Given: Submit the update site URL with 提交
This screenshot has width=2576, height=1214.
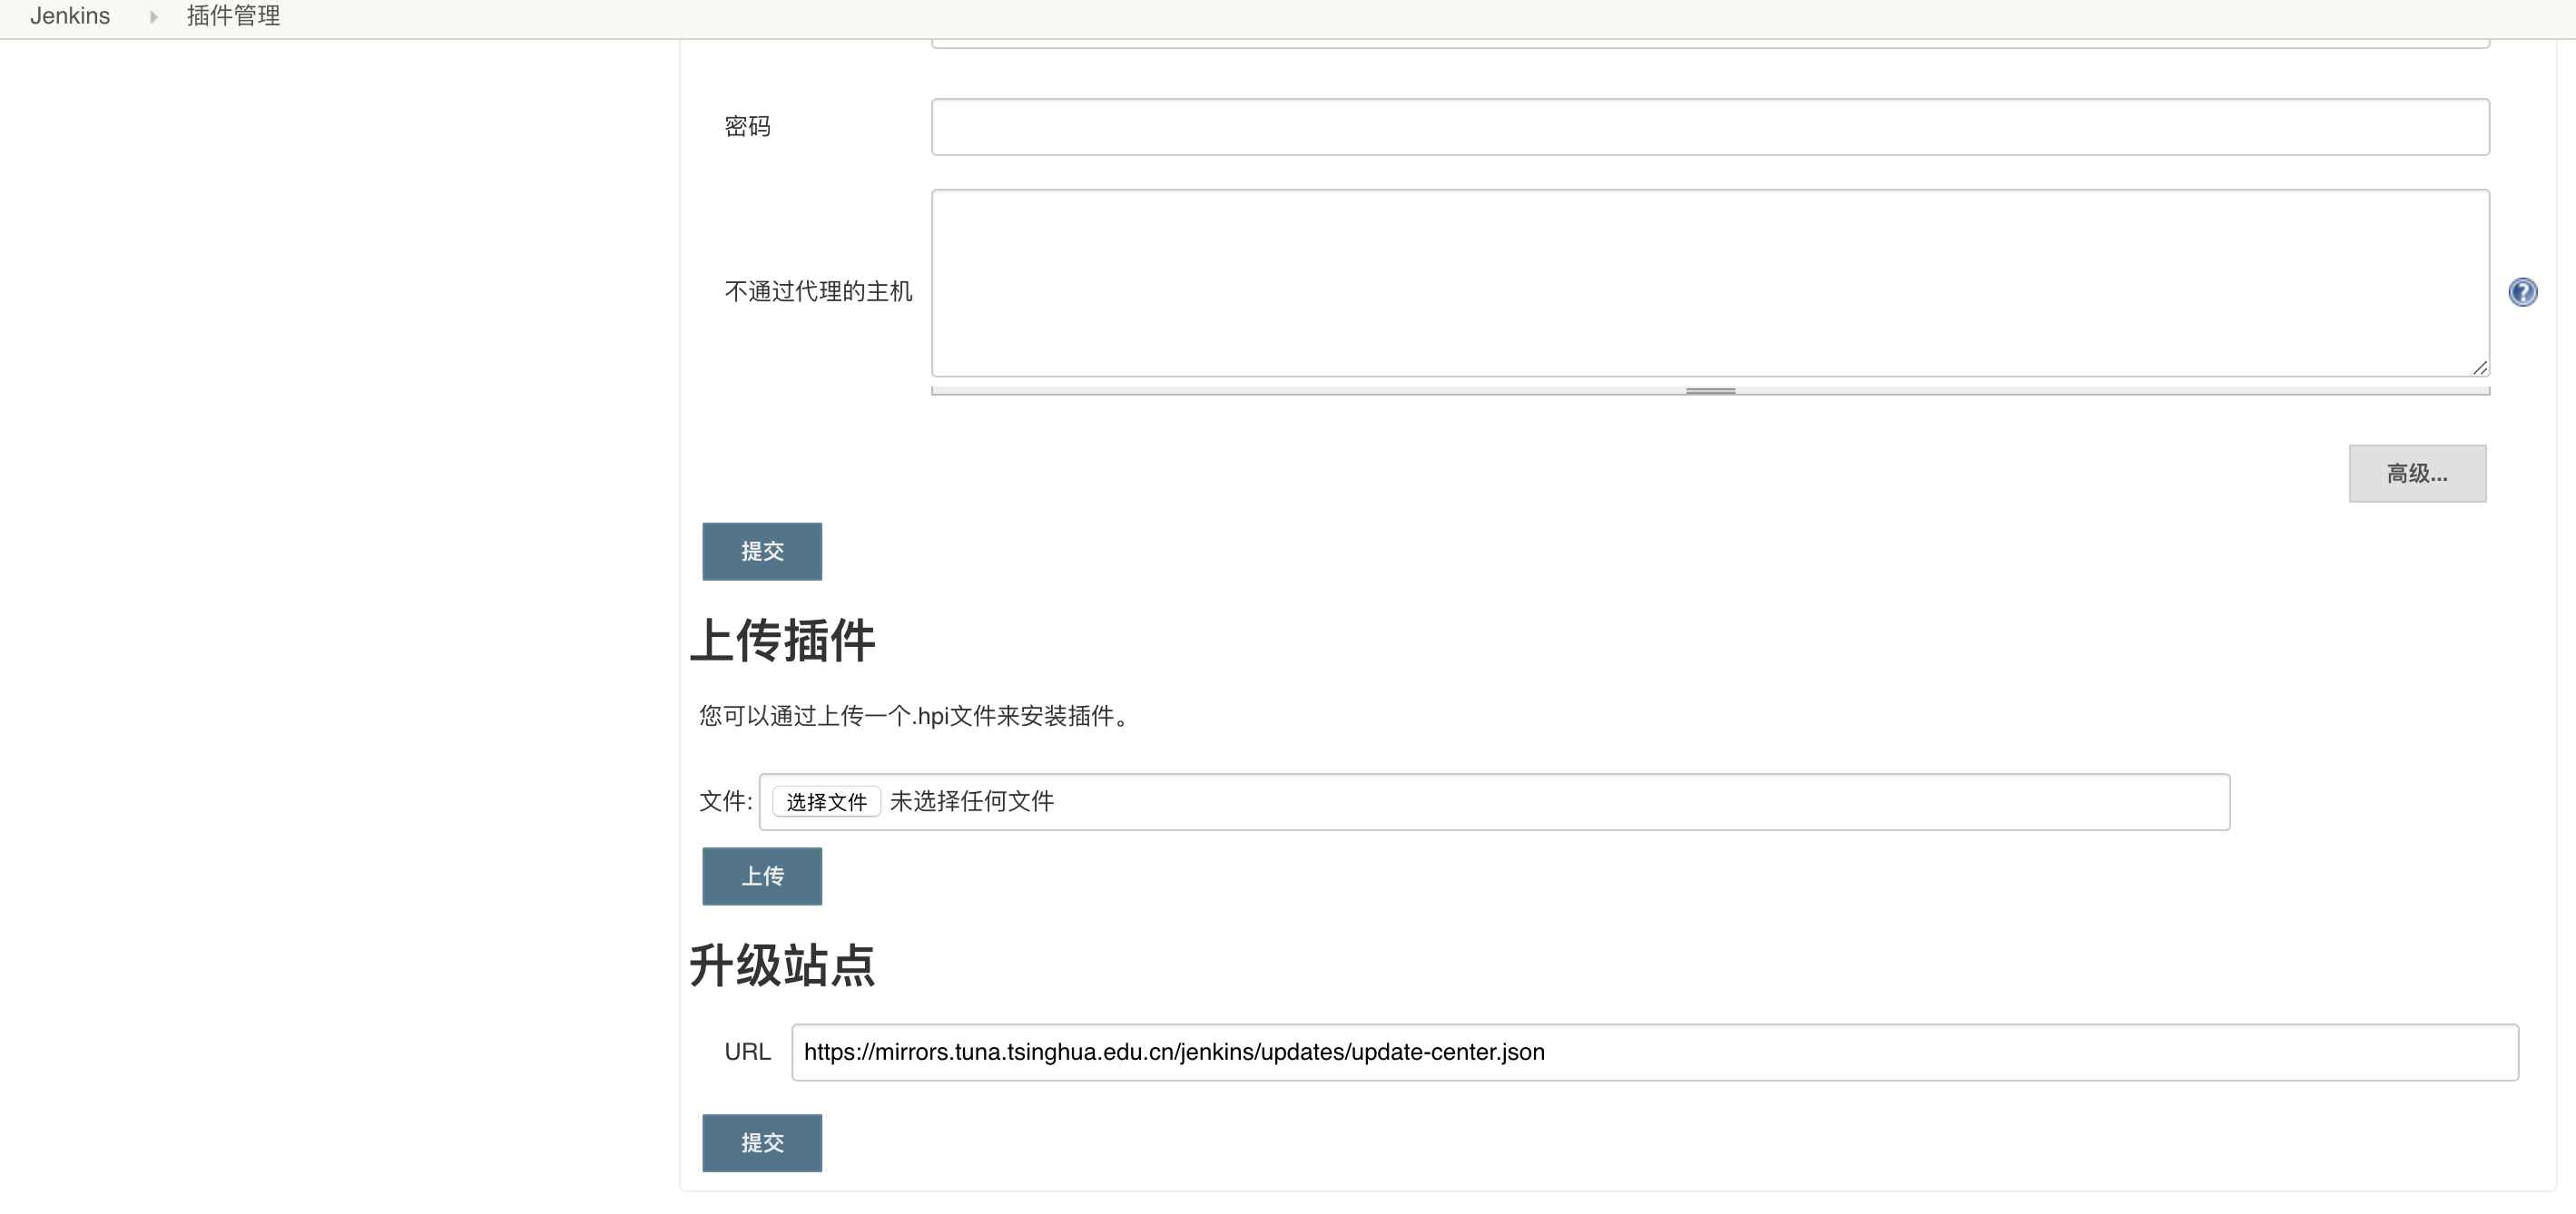Looking at the screenshot, I should (762, 1143).
